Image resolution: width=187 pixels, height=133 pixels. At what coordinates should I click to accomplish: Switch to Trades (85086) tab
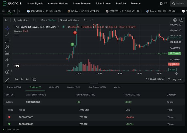14,87
